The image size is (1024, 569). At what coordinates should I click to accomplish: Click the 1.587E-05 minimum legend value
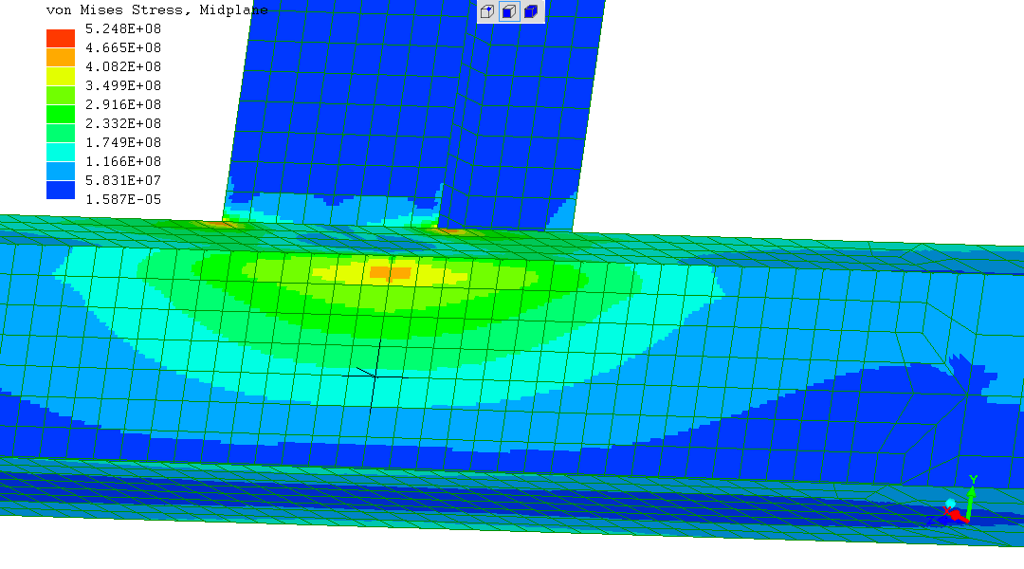(x=123, y=199)
